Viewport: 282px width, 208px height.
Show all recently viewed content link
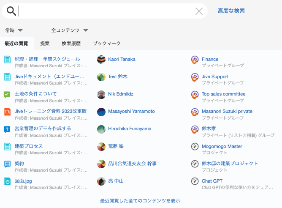[x=140, y=201]
